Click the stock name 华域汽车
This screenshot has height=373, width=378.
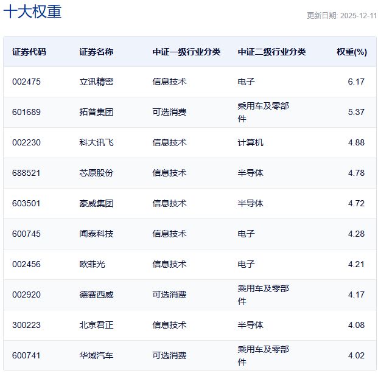[96, 355]
